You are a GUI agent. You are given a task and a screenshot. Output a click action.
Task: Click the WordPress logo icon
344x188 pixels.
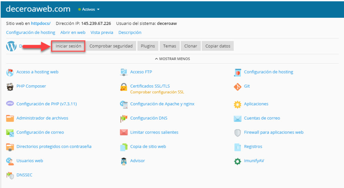11,46
